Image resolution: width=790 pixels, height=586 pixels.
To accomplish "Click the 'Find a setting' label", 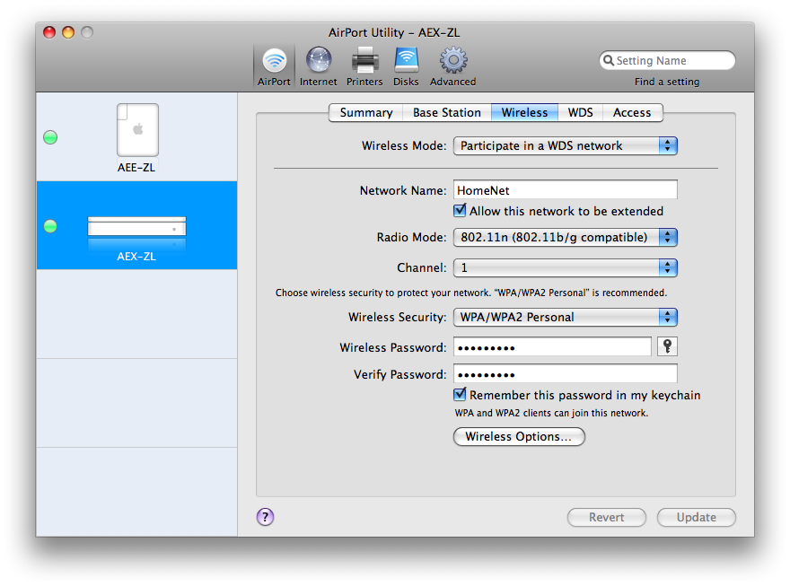I will (x=667, y=82).
